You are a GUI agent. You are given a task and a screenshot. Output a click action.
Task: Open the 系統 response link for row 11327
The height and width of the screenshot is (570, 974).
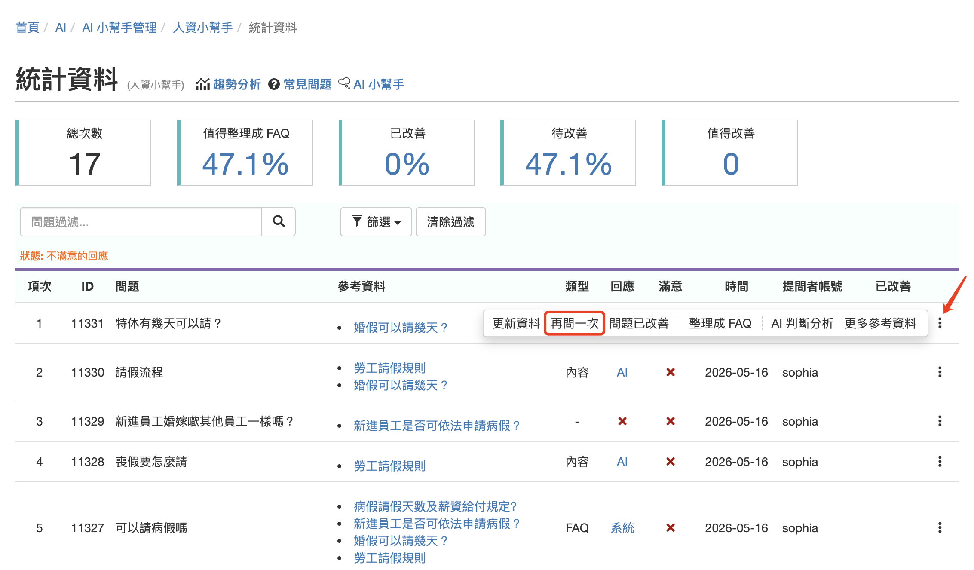point(622,528)
